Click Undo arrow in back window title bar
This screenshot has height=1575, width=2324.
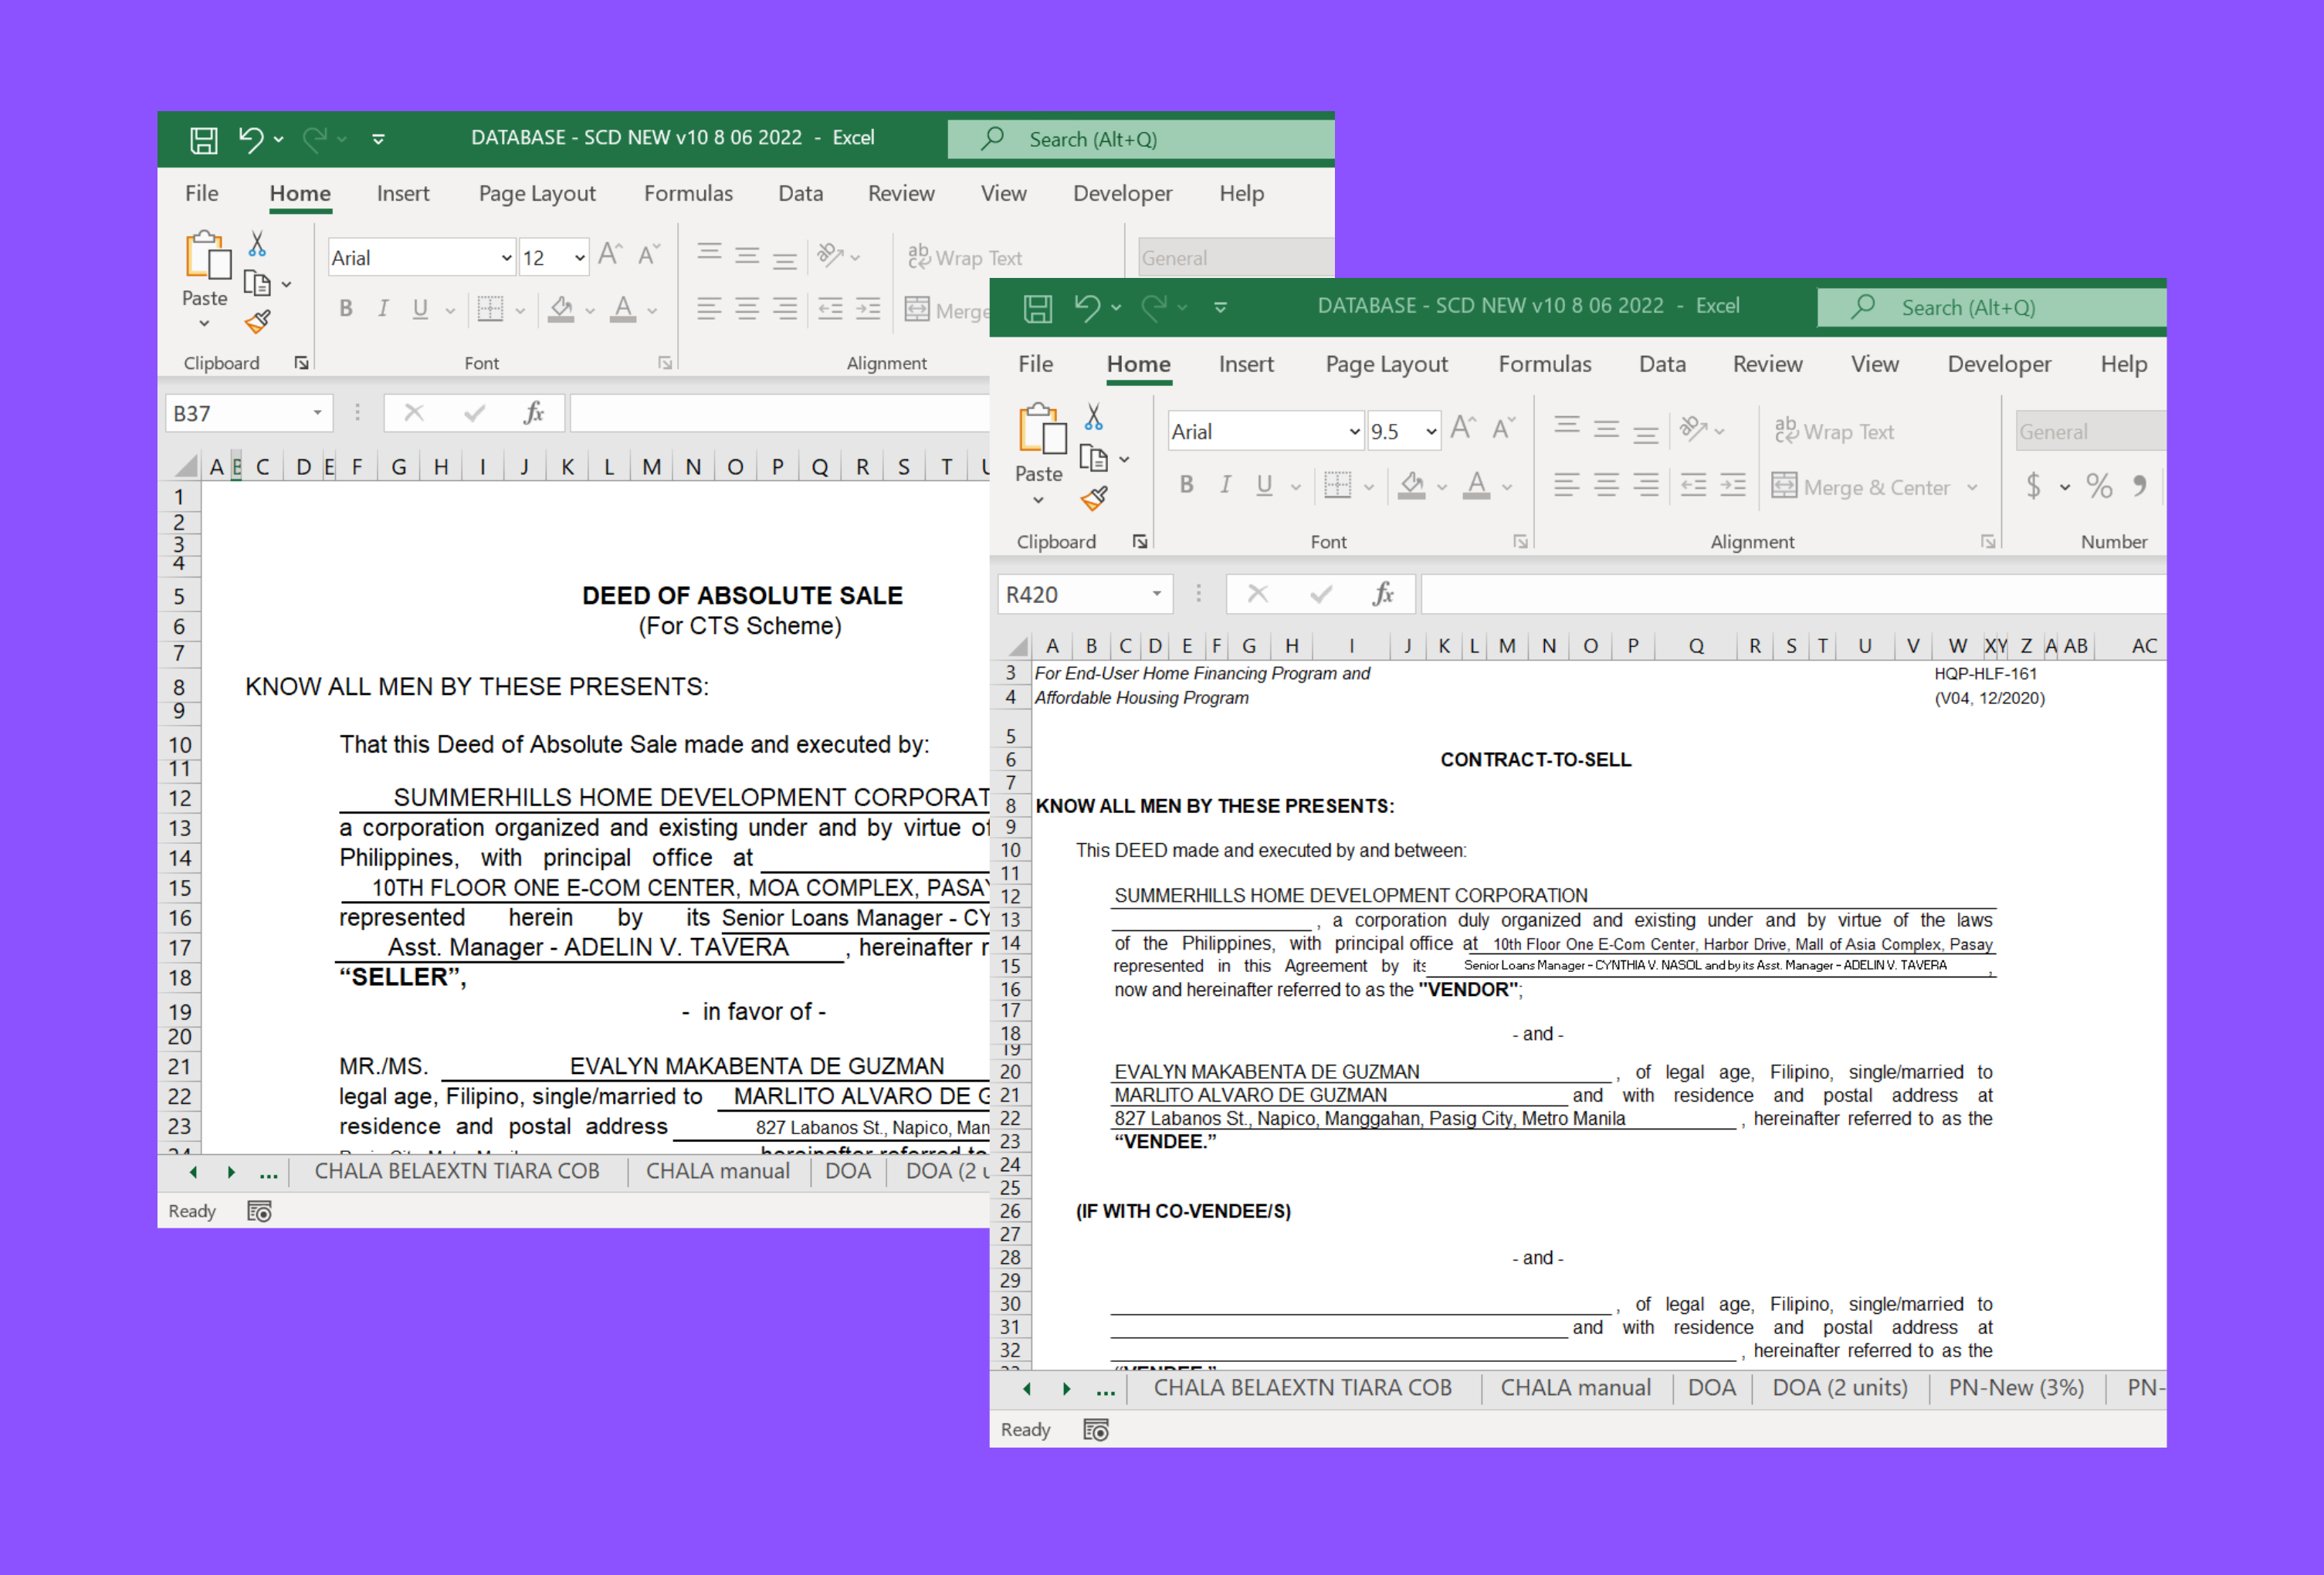pos(250,139)
